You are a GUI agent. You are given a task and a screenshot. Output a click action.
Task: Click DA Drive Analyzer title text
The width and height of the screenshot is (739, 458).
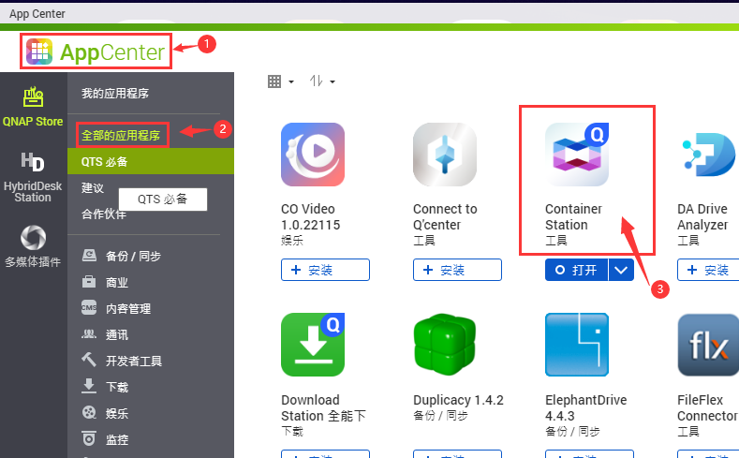tap(702, 216)
